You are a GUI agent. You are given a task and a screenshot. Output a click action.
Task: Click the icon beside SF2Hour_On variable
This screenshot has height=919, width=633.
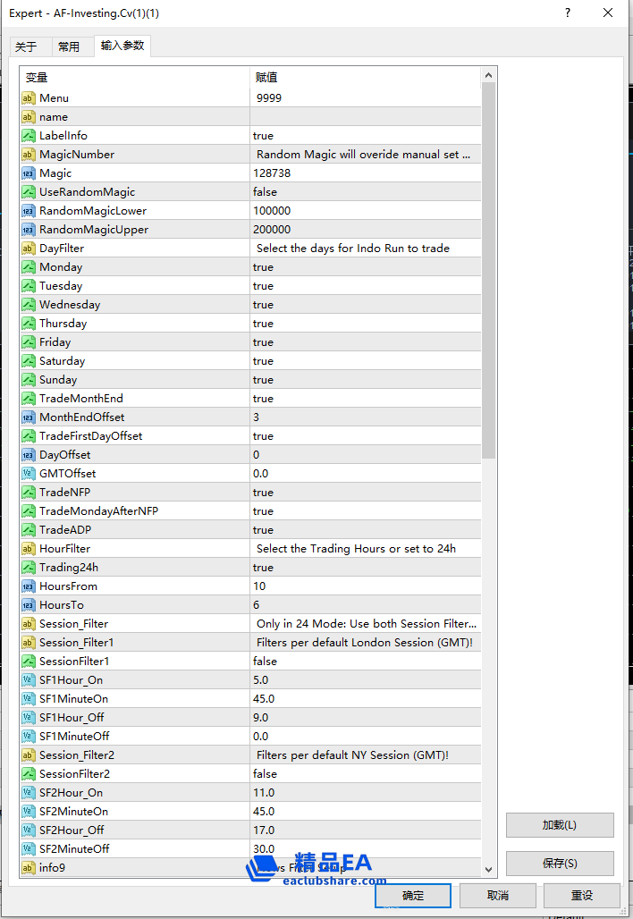[29, 793]
